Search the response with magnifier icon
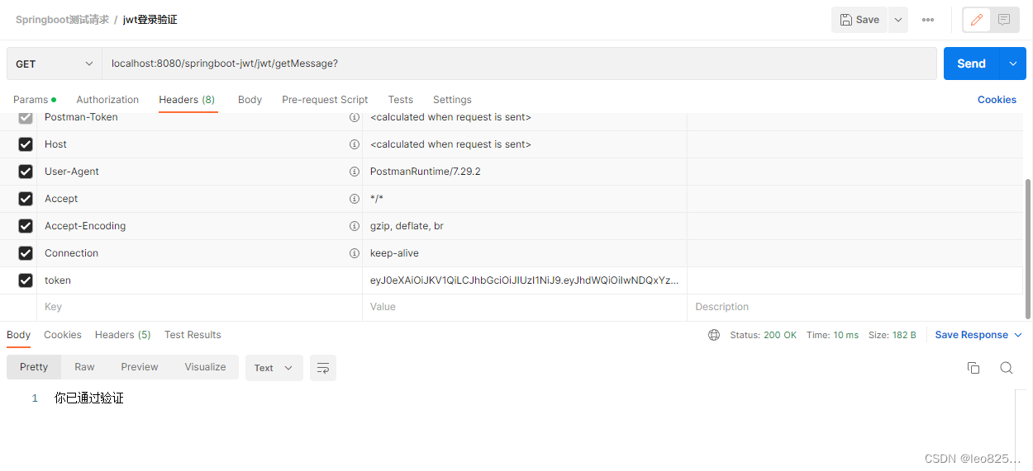The image size is (1033, 471). click(1006, 368)
